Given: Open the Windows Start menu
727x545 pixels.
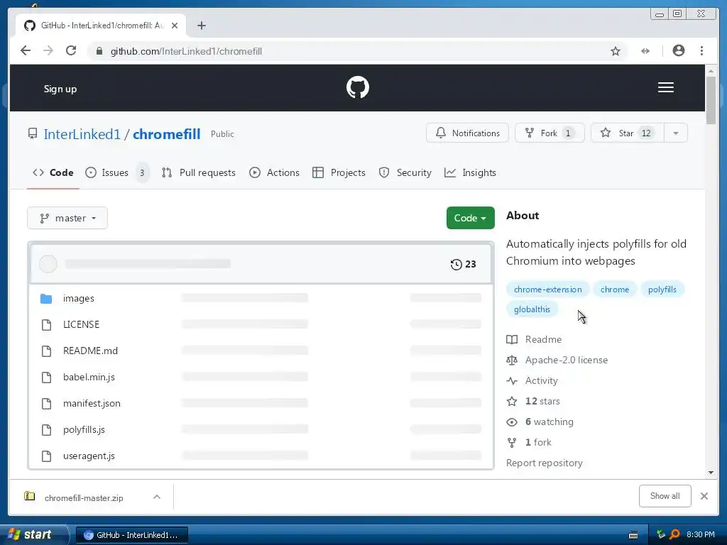Looking at the screenshot, I should coord(33,534).
